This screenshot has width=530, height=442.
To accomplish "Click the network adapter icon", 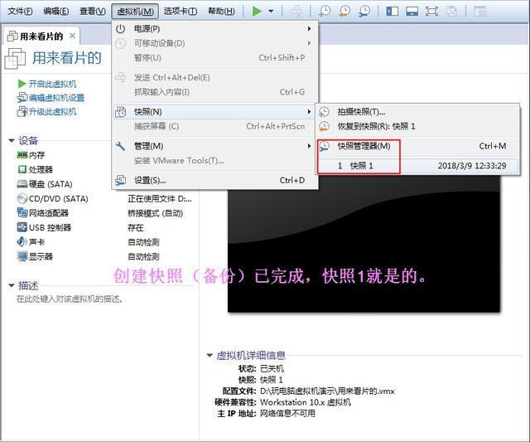I will [22, 213].
